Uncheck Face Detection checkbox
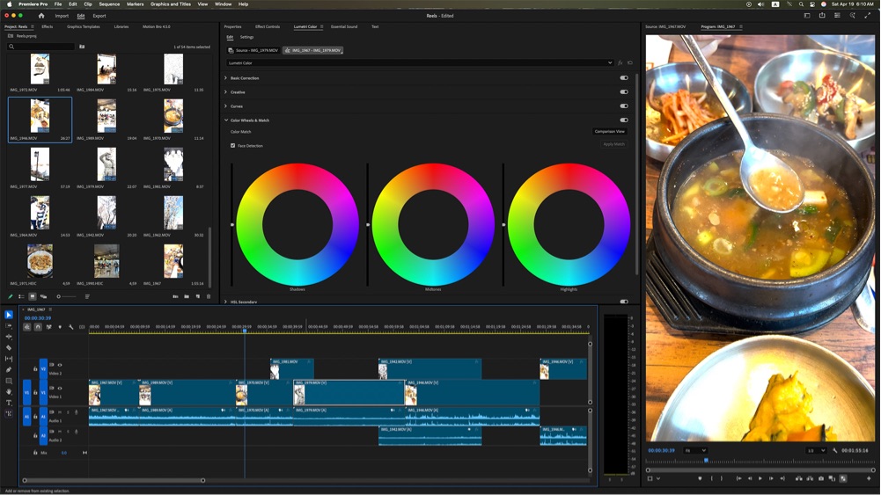 point(232,145)
